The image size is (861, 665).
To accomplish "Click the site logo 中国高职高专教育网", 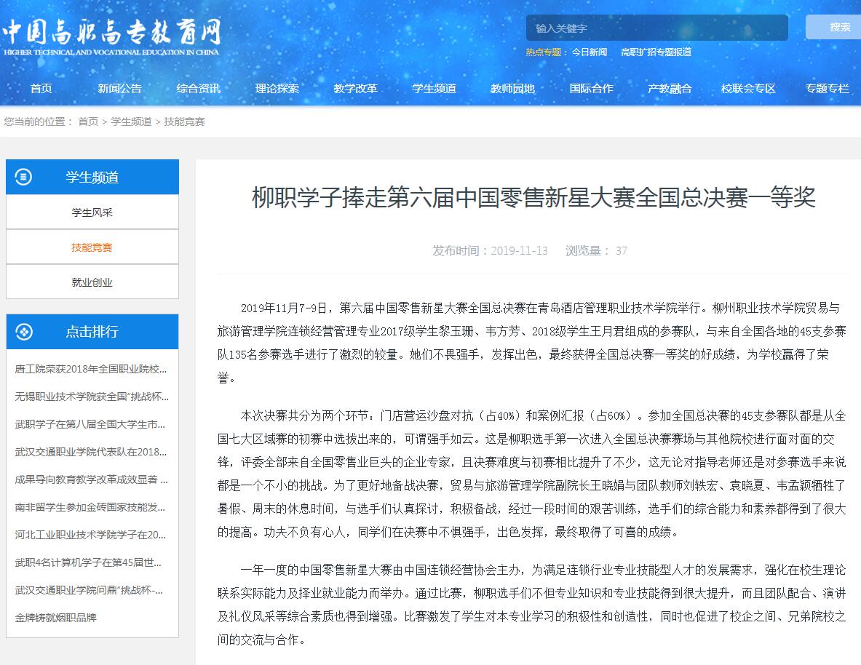I will click(x=111, y=36).
